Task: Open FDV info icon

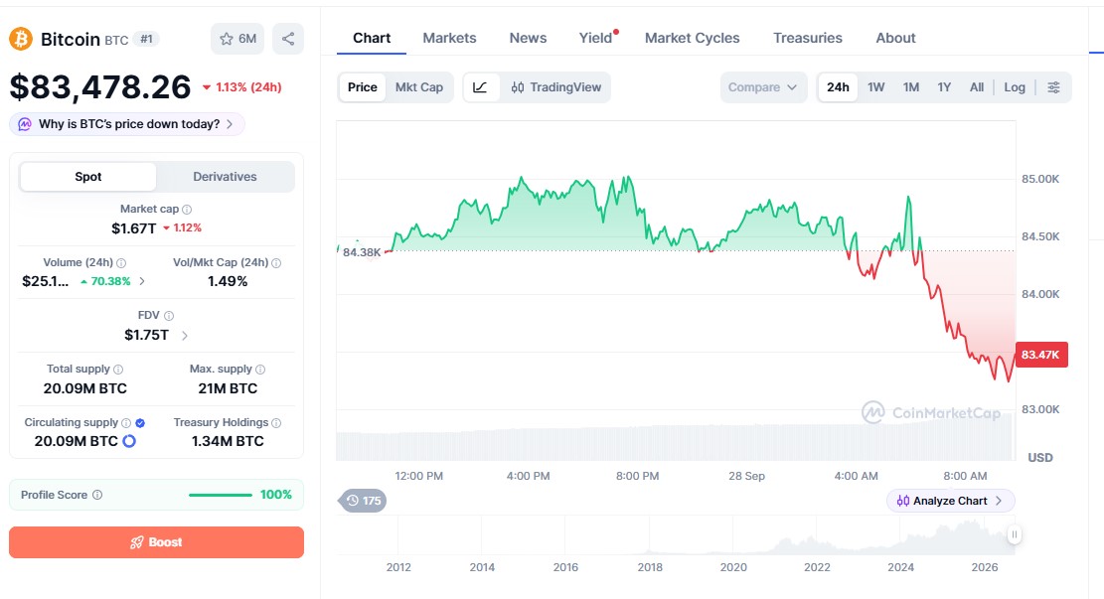Action: pos(168,315)
